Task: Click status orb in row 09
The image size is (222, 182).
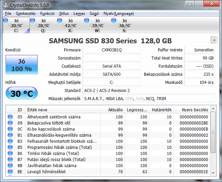Action: tap(10, 123)
